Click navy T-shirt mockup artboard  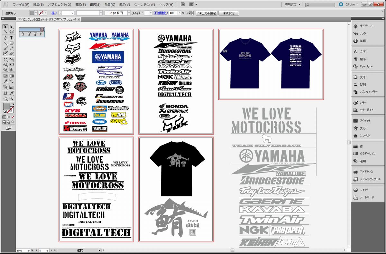point(271,64)
